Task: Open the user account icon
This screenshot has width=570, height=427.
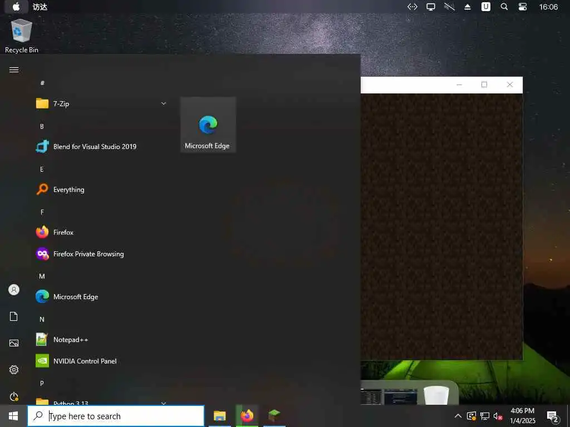Action: tap(14, 290)
